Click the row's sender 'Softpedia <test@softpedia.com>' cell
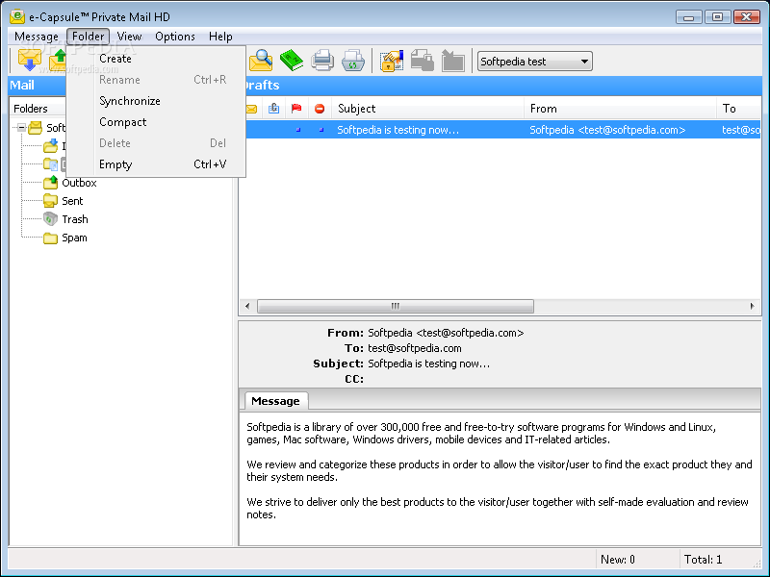770x577 pixels. pyautogui.click(x=607, y=130)
